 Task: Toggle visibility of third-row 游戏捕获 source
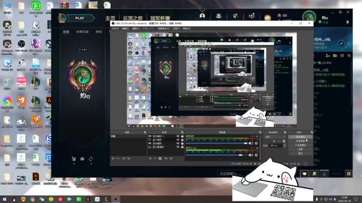point(178,143)
